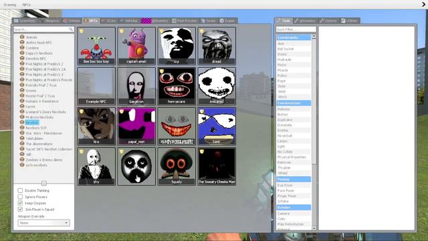Open the NPCs menu in top bar
The image size is (428, 241).
[x=27, y=5]
